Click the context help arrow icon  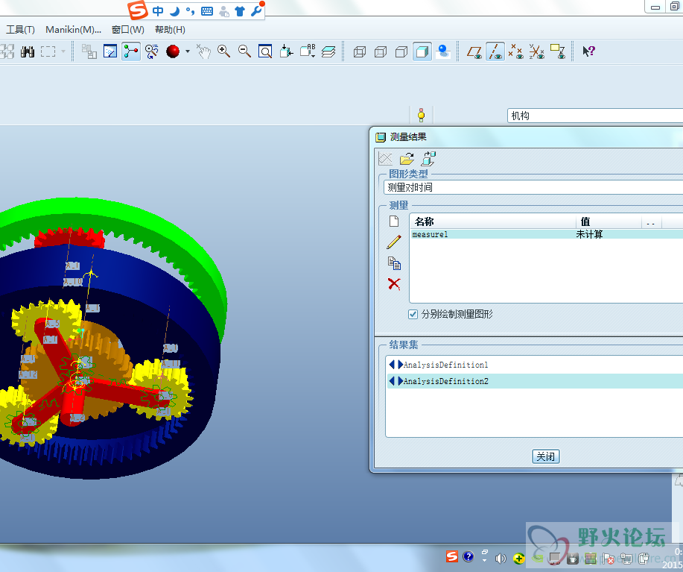coord(588,51)
